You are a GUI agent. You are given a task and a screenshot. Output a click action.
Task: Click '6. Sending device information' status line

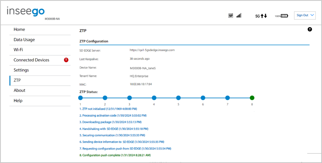(x=122, y=142)
